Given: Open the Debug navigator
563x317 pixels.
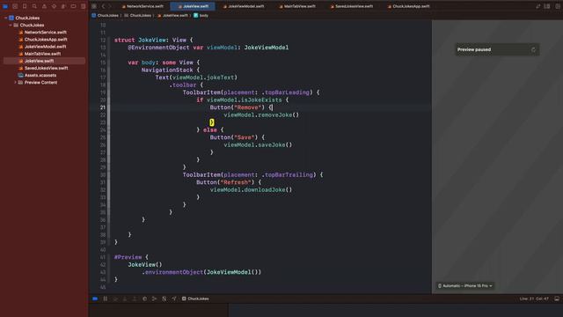Looking at the screenshot, I should 63,6.
